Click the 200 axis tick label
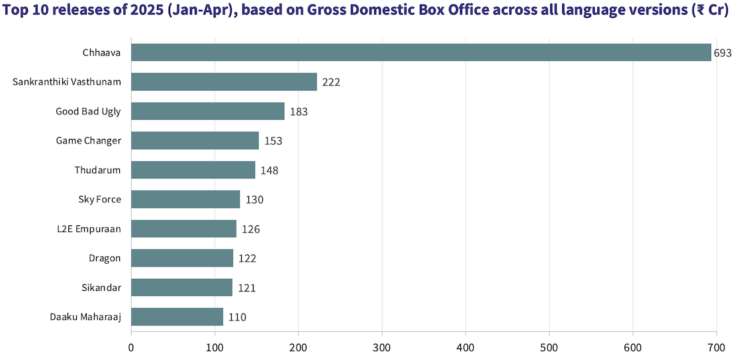 (299, 347)
